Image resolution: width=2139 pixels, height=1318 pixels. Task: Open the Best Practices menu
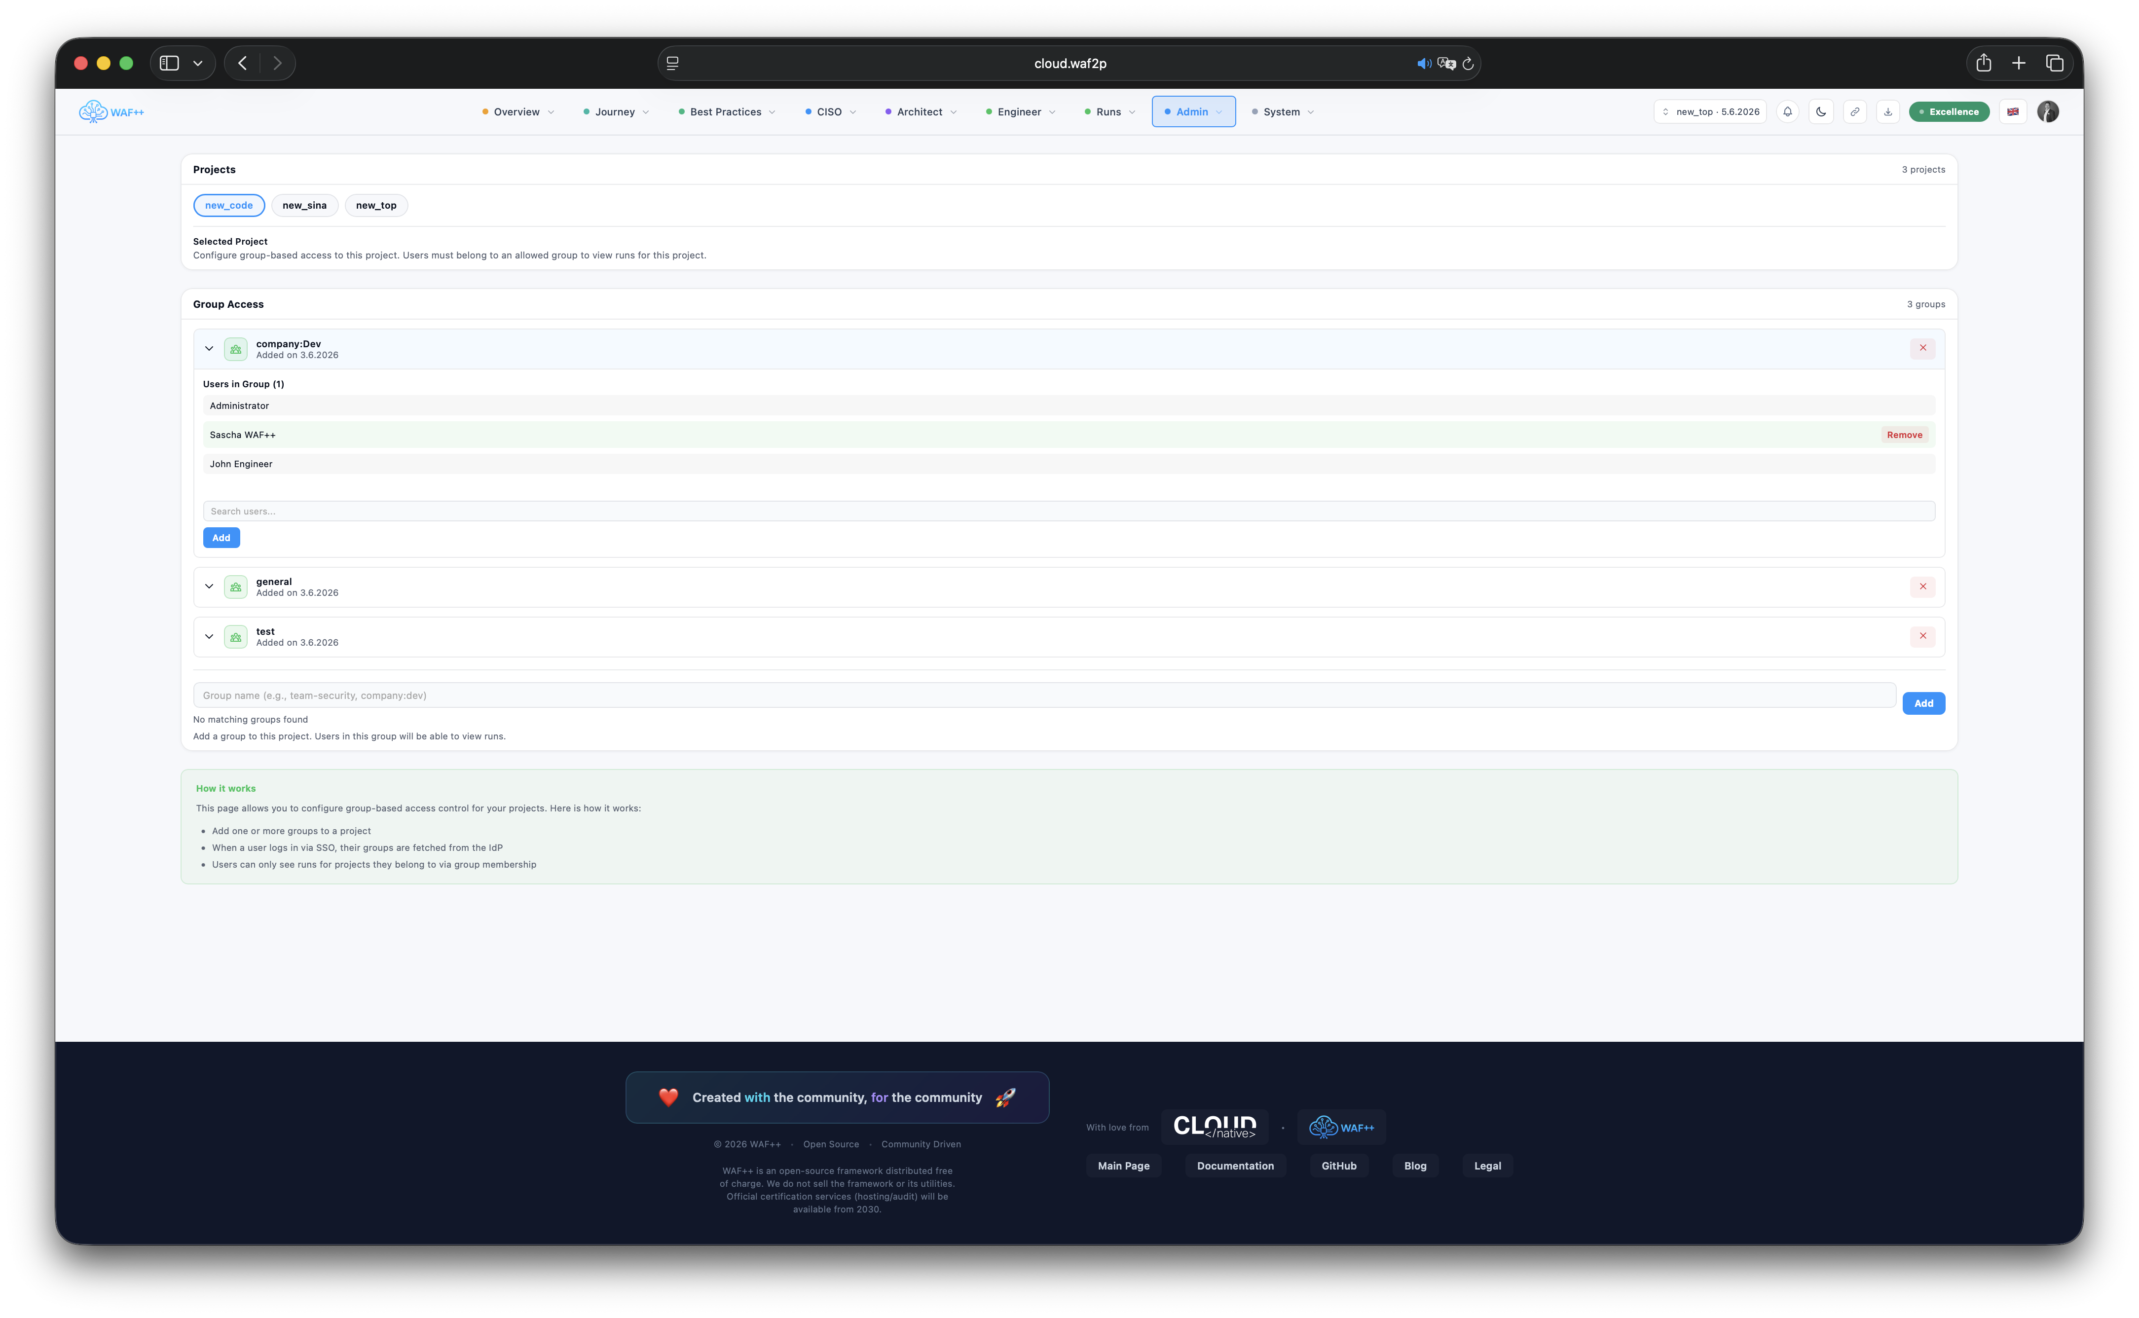726,111
